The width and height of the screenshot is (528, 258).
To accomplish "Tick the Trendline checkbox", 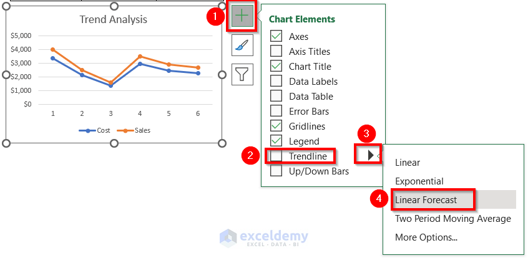I will [x=276, y=156].
